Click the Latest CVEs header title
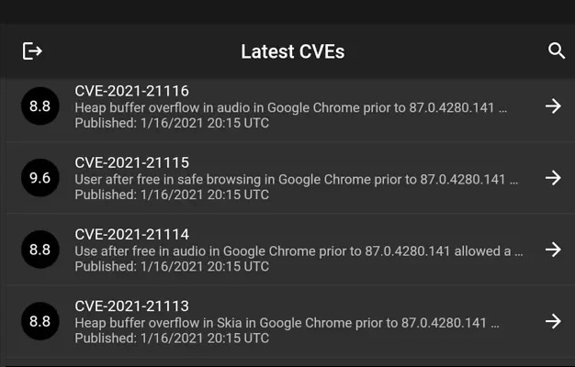 292,51
